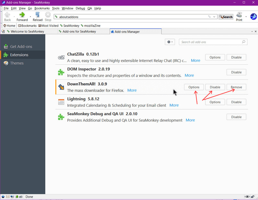Open the QA menu
258x200 pixels.
90,8
